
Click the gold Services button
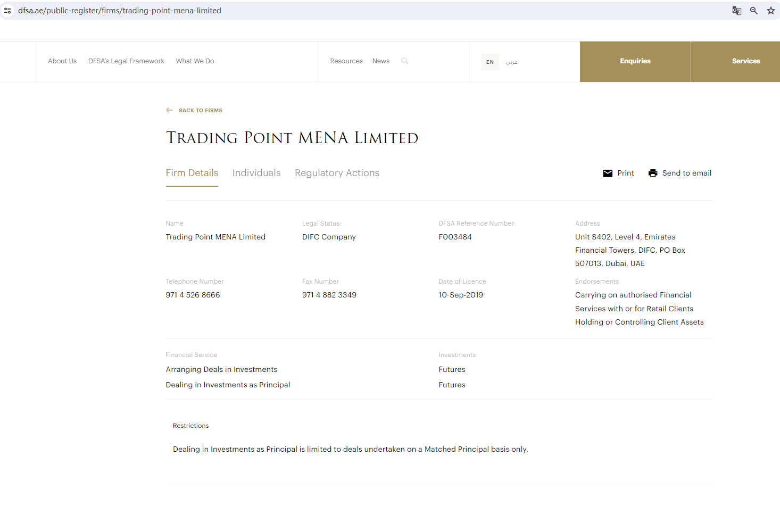click(x=745, y=61)
